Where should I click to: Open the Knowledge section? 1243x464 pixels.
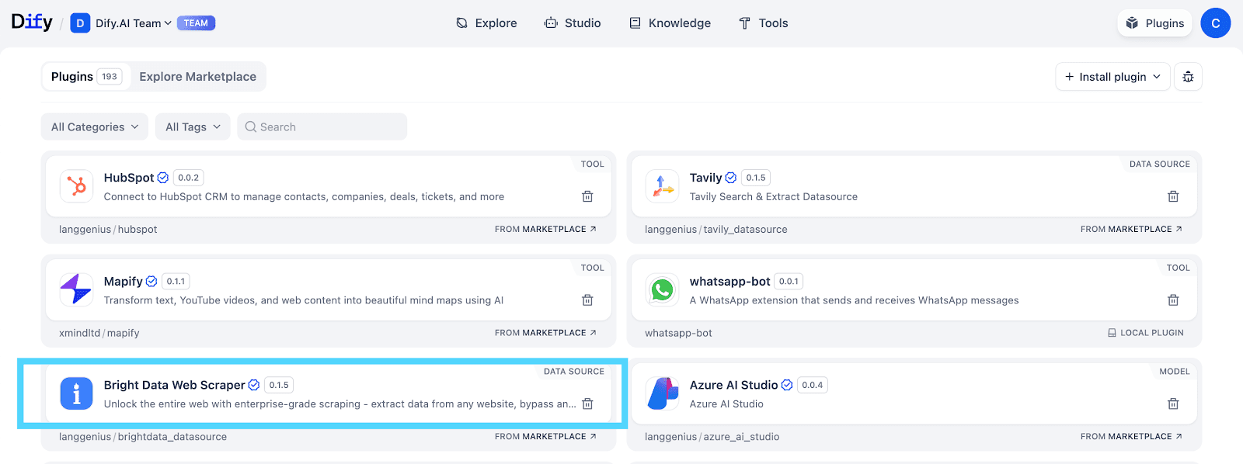point(670,23)
